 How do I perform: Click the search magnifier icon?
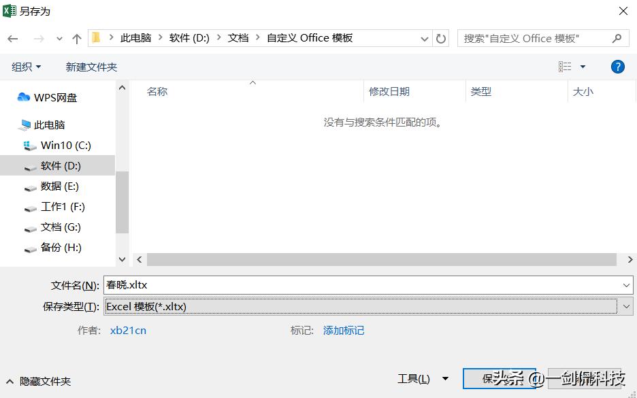pyautogui.click(x=616, y=38)
